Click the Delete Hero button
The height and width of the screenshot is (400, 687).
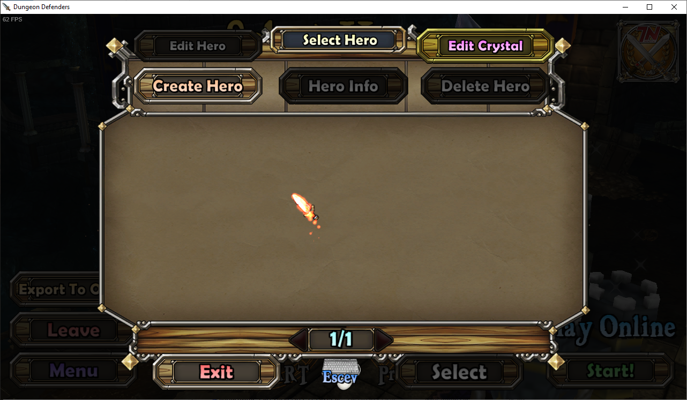(x=486, y=86)
